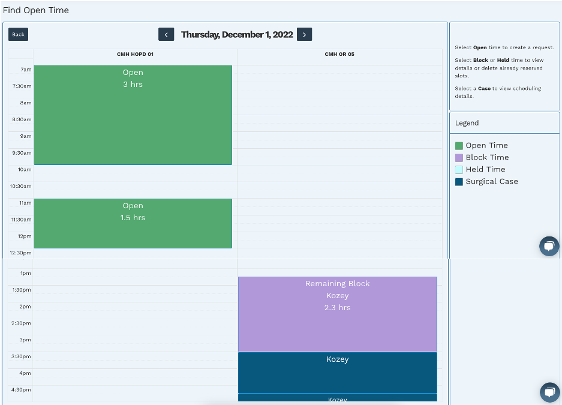The image size is (562, 405).
Task: Click the 4:30pm time label
Action: coord(21,389)
